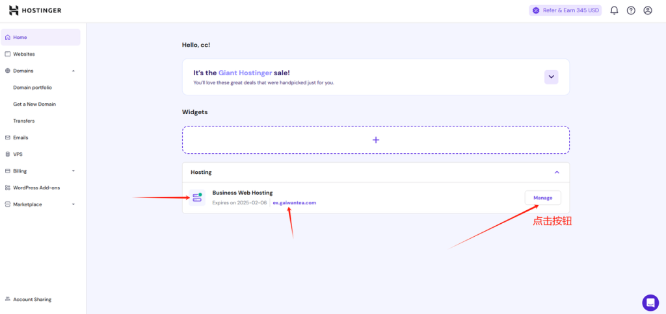Click the Hostinger logo
This screenshot has height=314, width=666.
tap(36, 10)
